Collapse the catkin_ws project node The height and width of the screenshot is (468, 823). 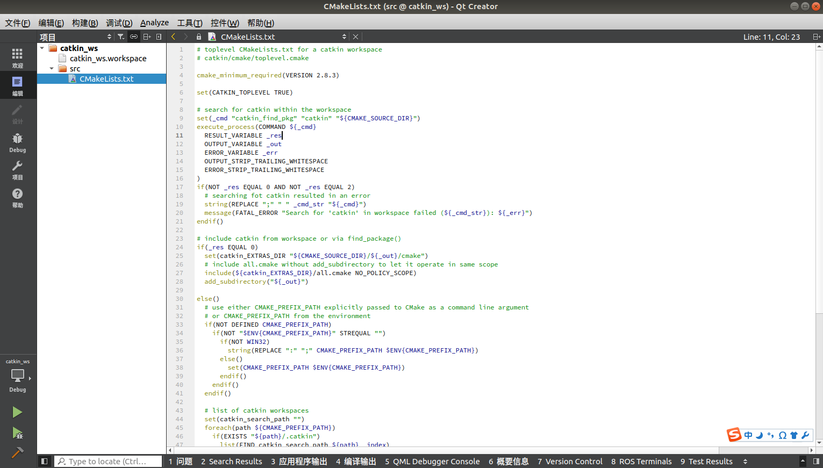click(x=42, y=48)
